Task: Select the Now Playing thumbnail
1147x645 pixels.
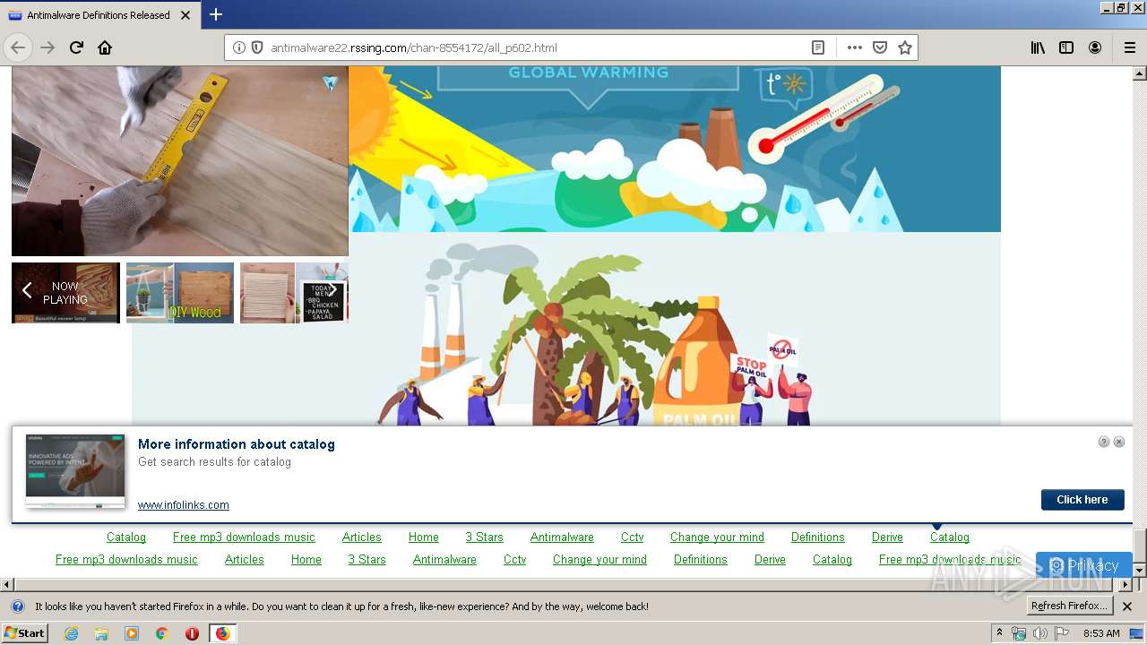Action: pyautogui.click(x=65, y=293)
